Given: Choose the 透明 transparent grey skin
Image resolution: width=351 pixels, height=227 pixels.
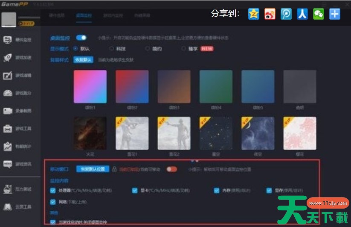Looking at the screenshot, I should point(300,87).
